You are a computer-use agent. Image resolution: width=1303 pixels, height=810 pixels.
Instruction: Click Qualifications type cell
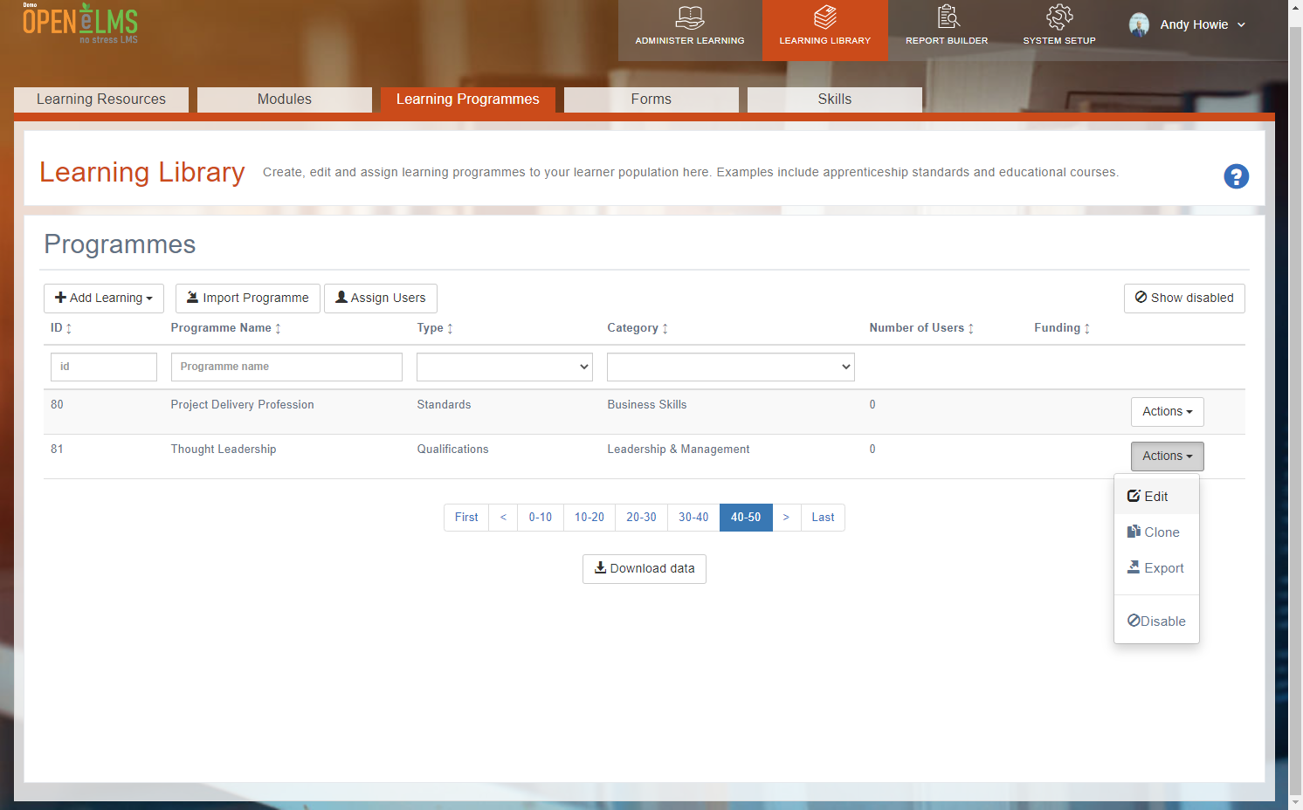[452, 450]
